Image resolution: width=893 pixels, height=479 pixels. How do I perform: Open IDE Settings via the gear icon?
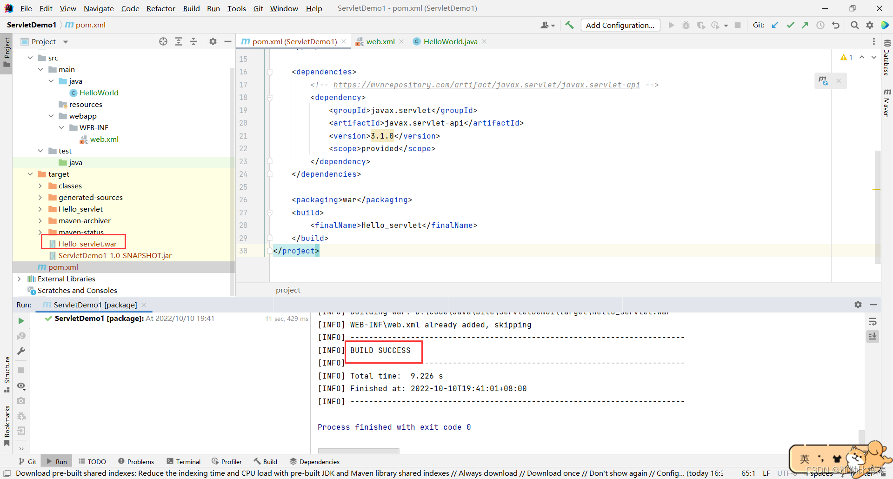(870, 25)
